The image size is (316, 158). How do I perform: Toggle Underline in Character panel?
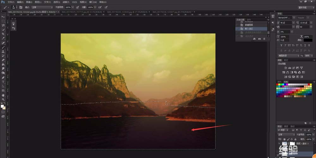tap(305, 45)
